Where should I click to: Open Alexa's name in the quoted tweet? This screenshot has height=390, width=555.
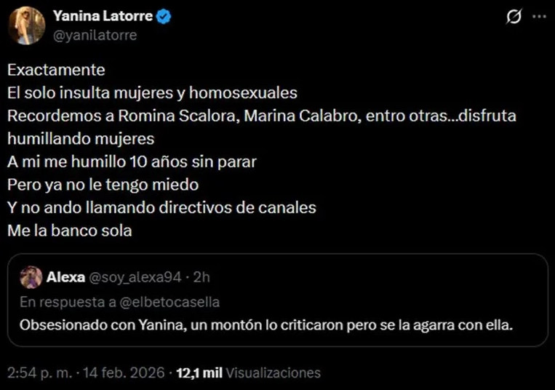64,277
